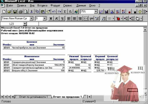This screenshot has width=148, height=104.
Task: Align cell text to the left
Action: pos(69,18)
